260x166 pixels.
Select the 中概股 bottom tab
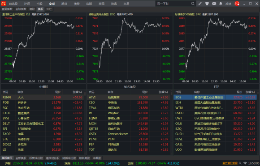(x=97, y=158)
